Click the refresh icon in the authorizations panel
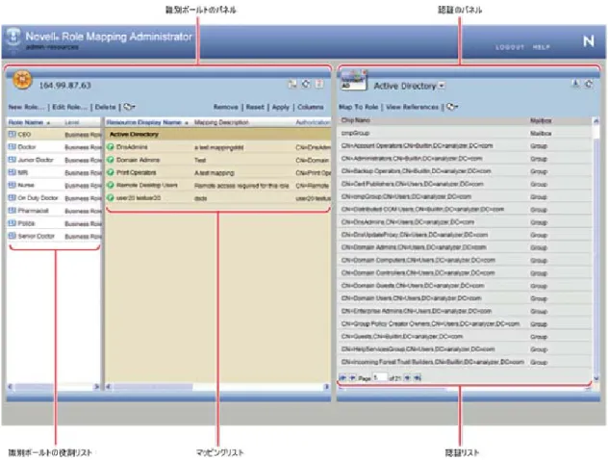This screenshot has width=608, height=460. 589,84
